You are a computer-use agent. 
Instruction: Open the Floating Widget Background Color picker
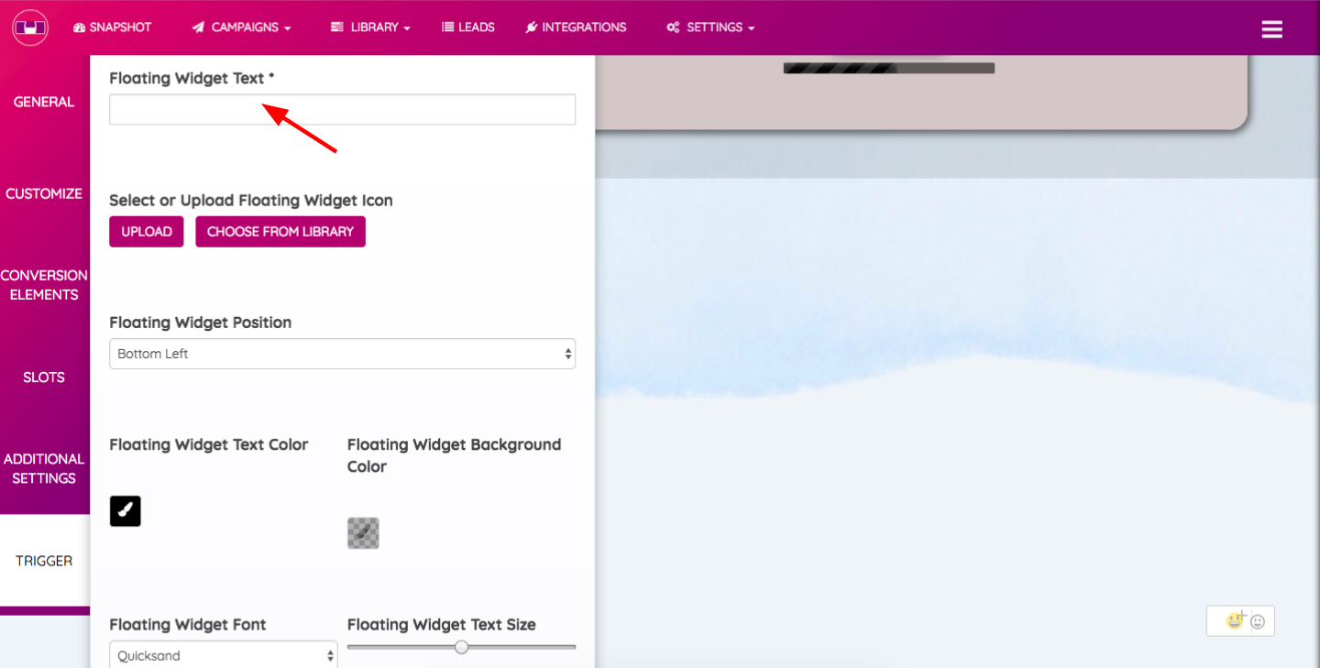(x=363, y=533)
